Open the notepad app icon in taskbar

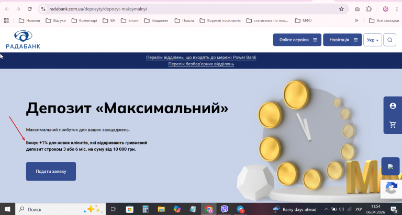point(193,209)
